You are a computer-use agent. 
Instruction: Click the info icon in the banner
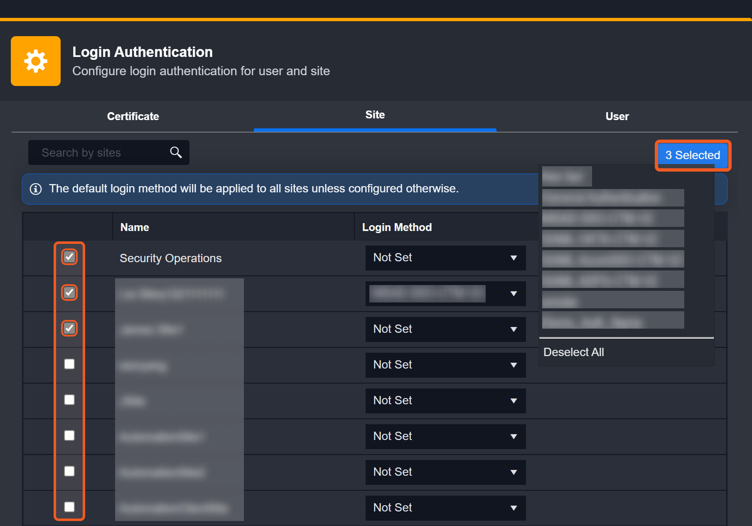pyautogui.click(x=36, y=189)
